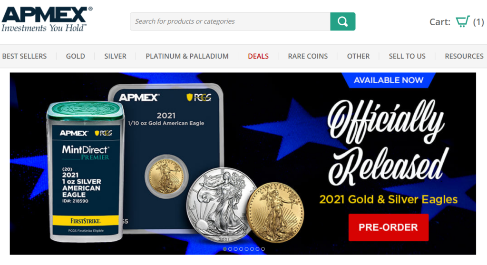Viewport: 487px width, 265px height.
Task: Go to the Deals section
Action: tap(258, 56)
